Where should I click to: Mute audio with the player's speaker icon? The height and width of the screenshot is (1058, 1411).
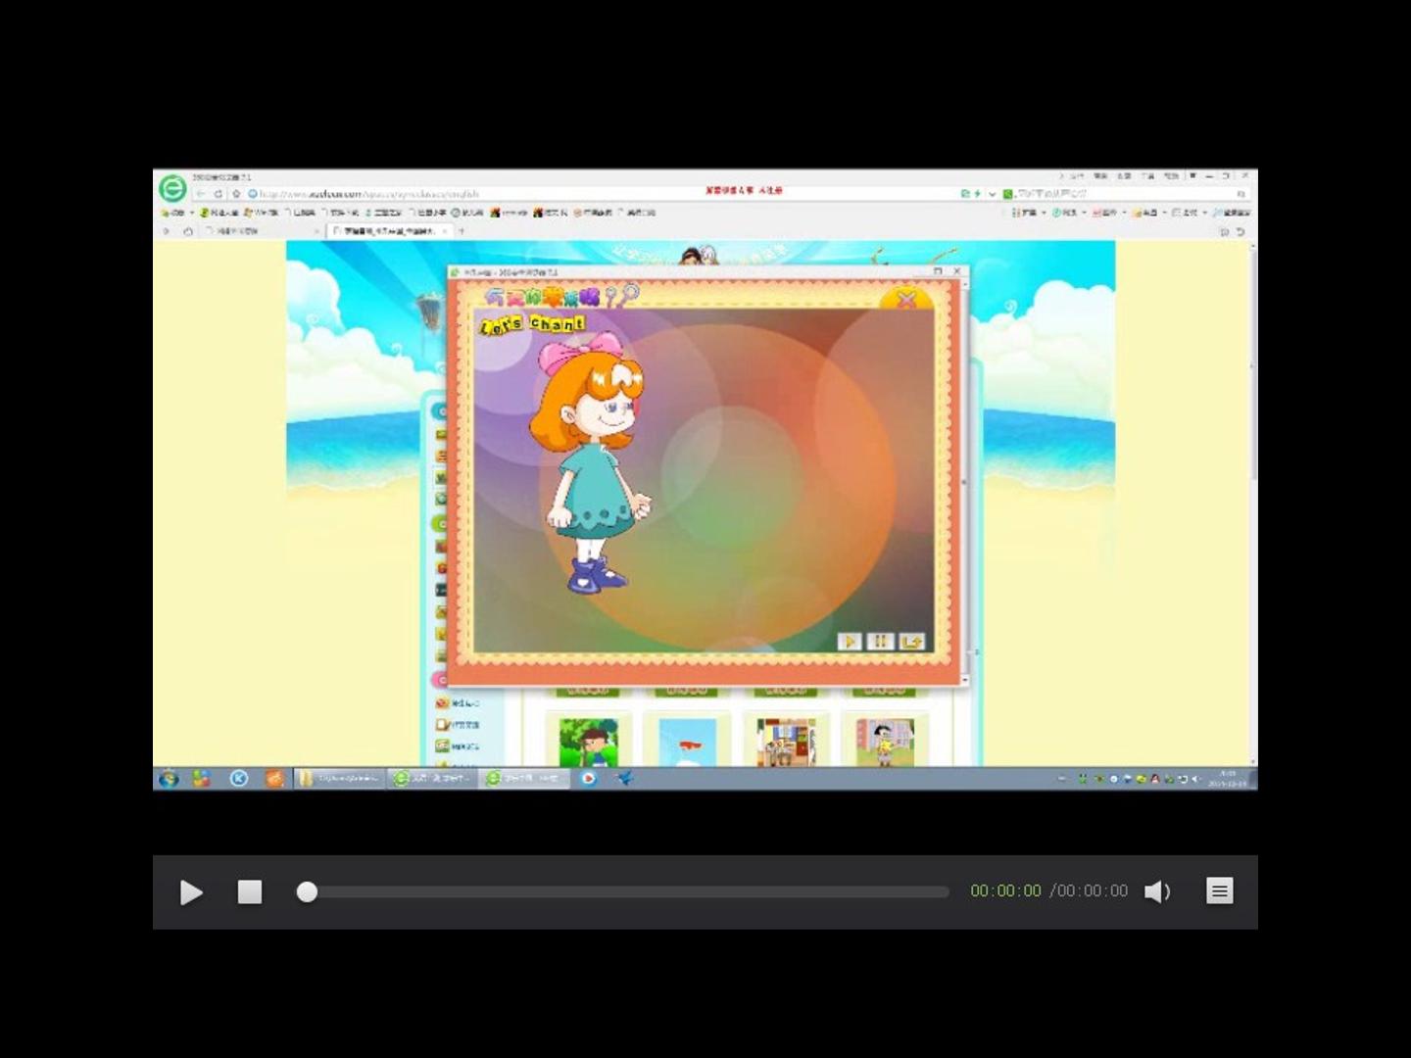click(1157, 891)
